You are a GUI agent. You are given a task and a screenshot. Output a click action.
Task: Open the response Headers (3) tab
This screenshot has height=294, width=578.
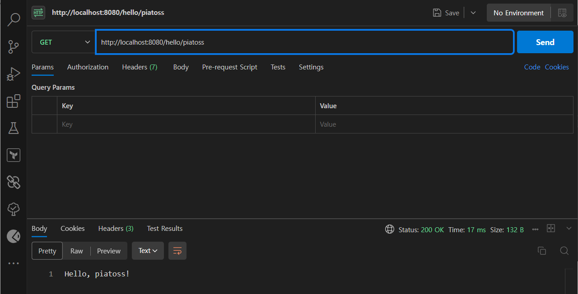pyautogui.click(x=116, y=229)
